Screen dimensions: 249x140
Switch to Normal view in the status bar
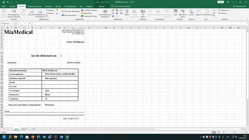click(x=214, y=132)
